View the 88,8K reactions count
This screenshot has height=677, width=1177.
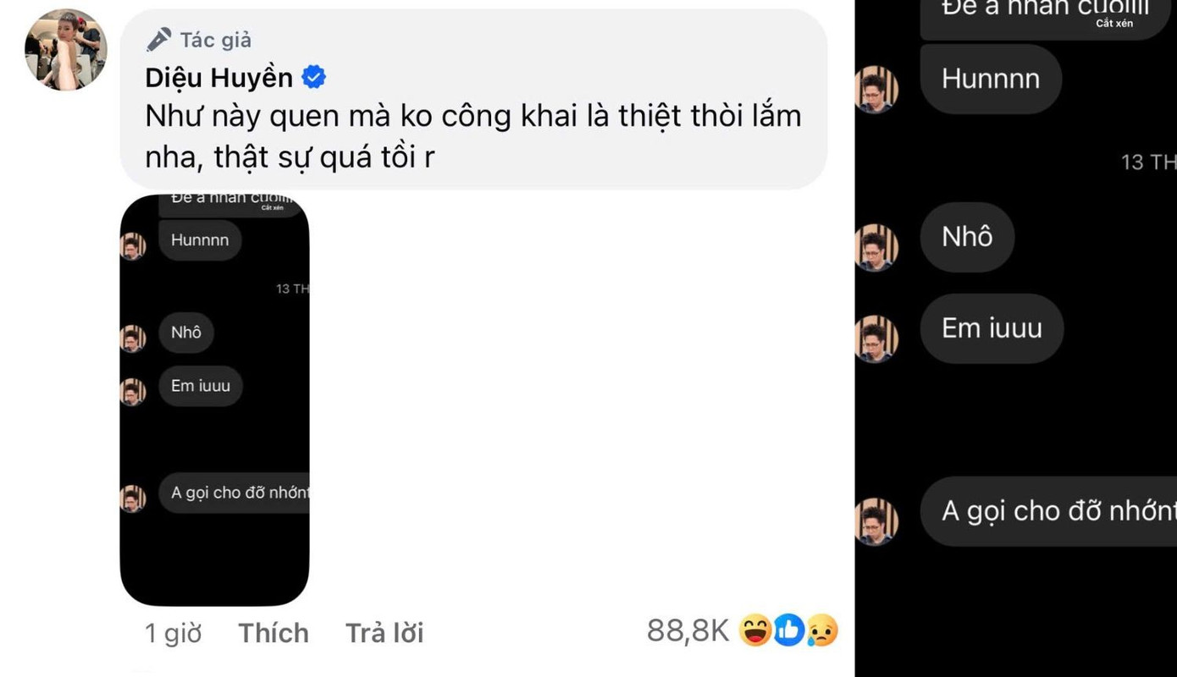point(688,630)
